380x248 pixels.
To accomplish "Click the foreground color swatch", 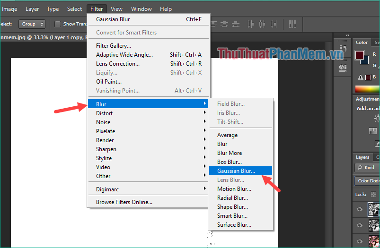I will click(x=360, y=55).
